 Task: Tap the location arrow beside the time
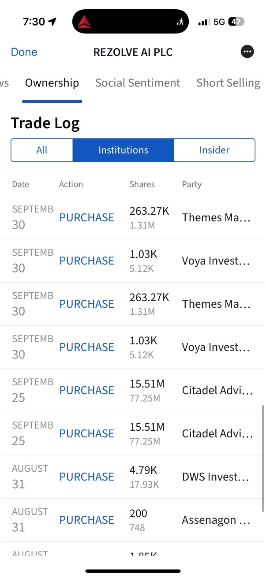click(x=52, y=22)
